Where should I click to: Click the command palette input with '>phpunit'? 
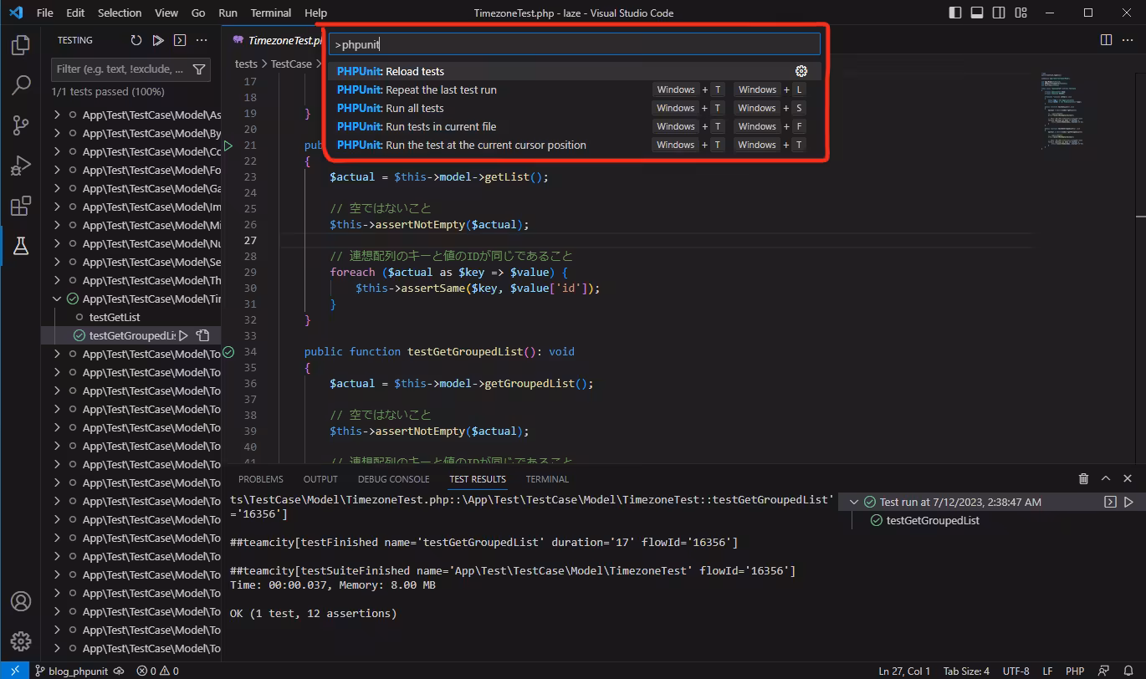point(574,44)
